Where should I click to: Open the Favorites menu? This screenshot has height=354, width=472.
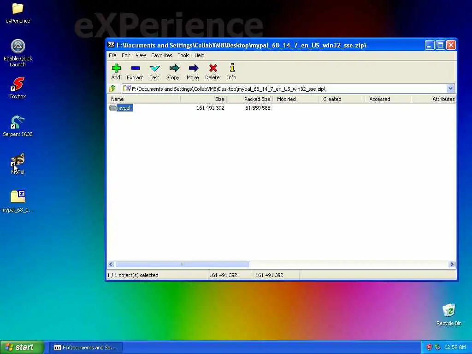[162, 55]
